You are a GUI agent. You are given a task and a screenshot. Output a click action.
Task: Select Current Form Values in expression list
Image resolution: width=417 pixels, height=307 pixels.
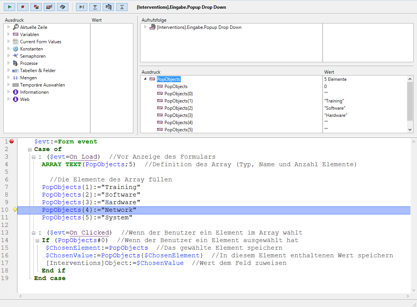coord(40,42)
